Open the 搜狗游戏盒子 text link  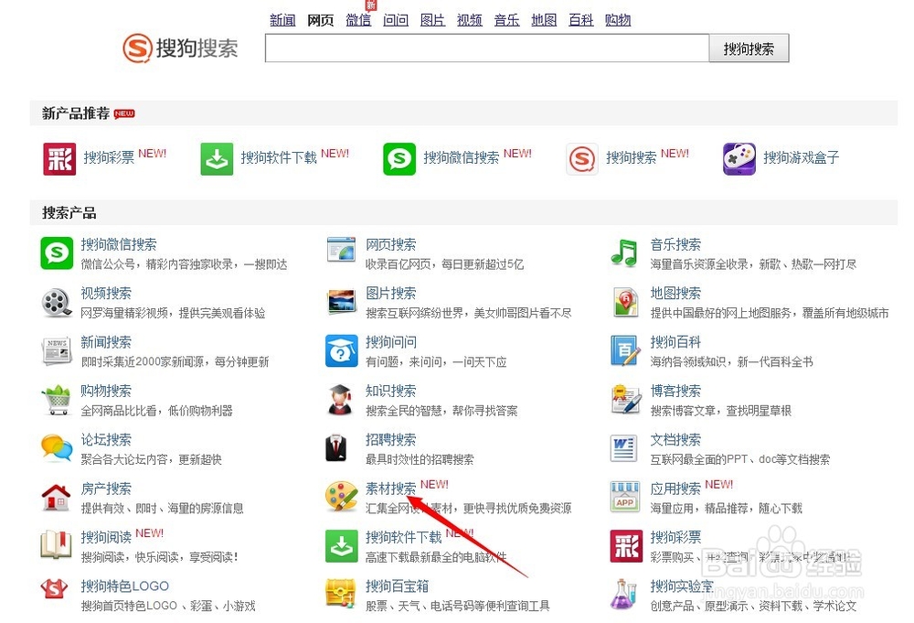tap(802, 157)
